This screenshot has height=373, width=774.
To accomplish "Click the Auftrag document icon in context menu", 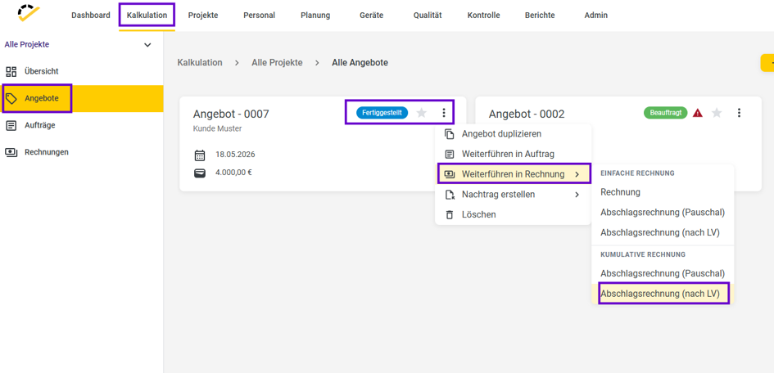I will coord(449,155).
